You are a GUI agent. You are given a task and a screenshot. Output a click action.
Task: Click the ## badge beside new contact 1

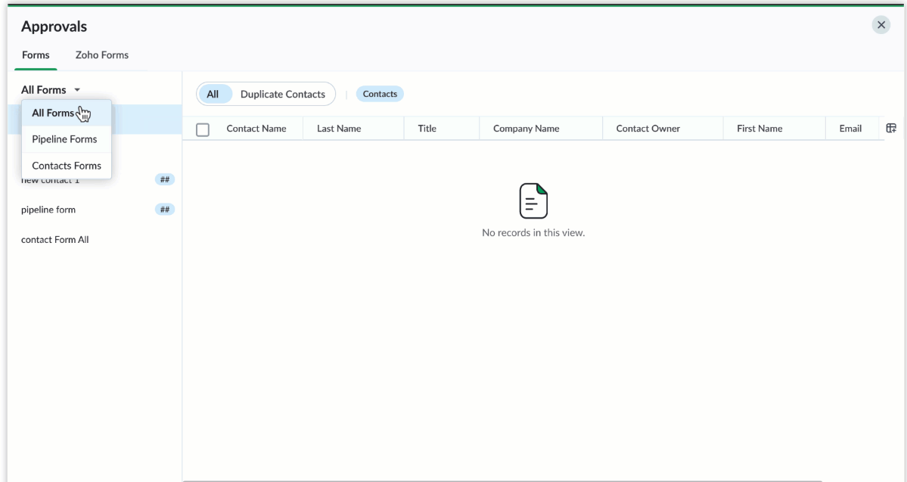tap(164, 179)
